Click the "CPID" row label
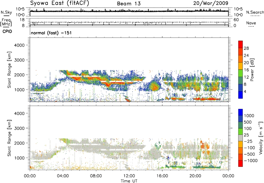This screenshot has height=183, width=264. click(x=7, y=31)
